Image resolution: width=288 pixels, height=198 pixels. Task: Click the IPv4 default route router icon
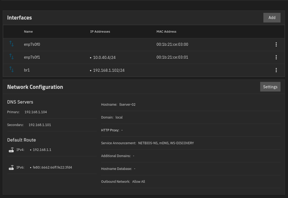pyautogui.click(x=11, y=150)
